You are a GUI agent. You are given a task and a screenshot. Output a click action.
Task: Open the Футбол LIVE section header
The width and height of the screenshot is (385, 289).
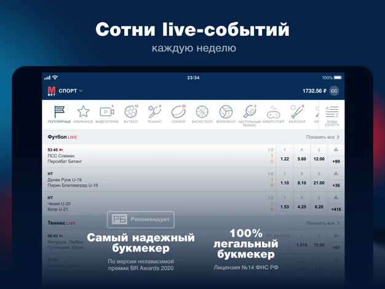[x=62, y=137]
